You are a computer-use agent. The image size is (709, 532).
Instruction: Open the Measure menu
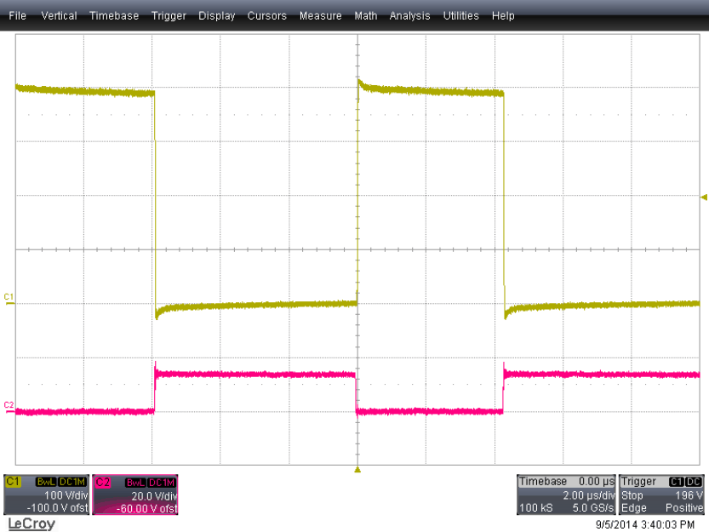tap(321, 15)
